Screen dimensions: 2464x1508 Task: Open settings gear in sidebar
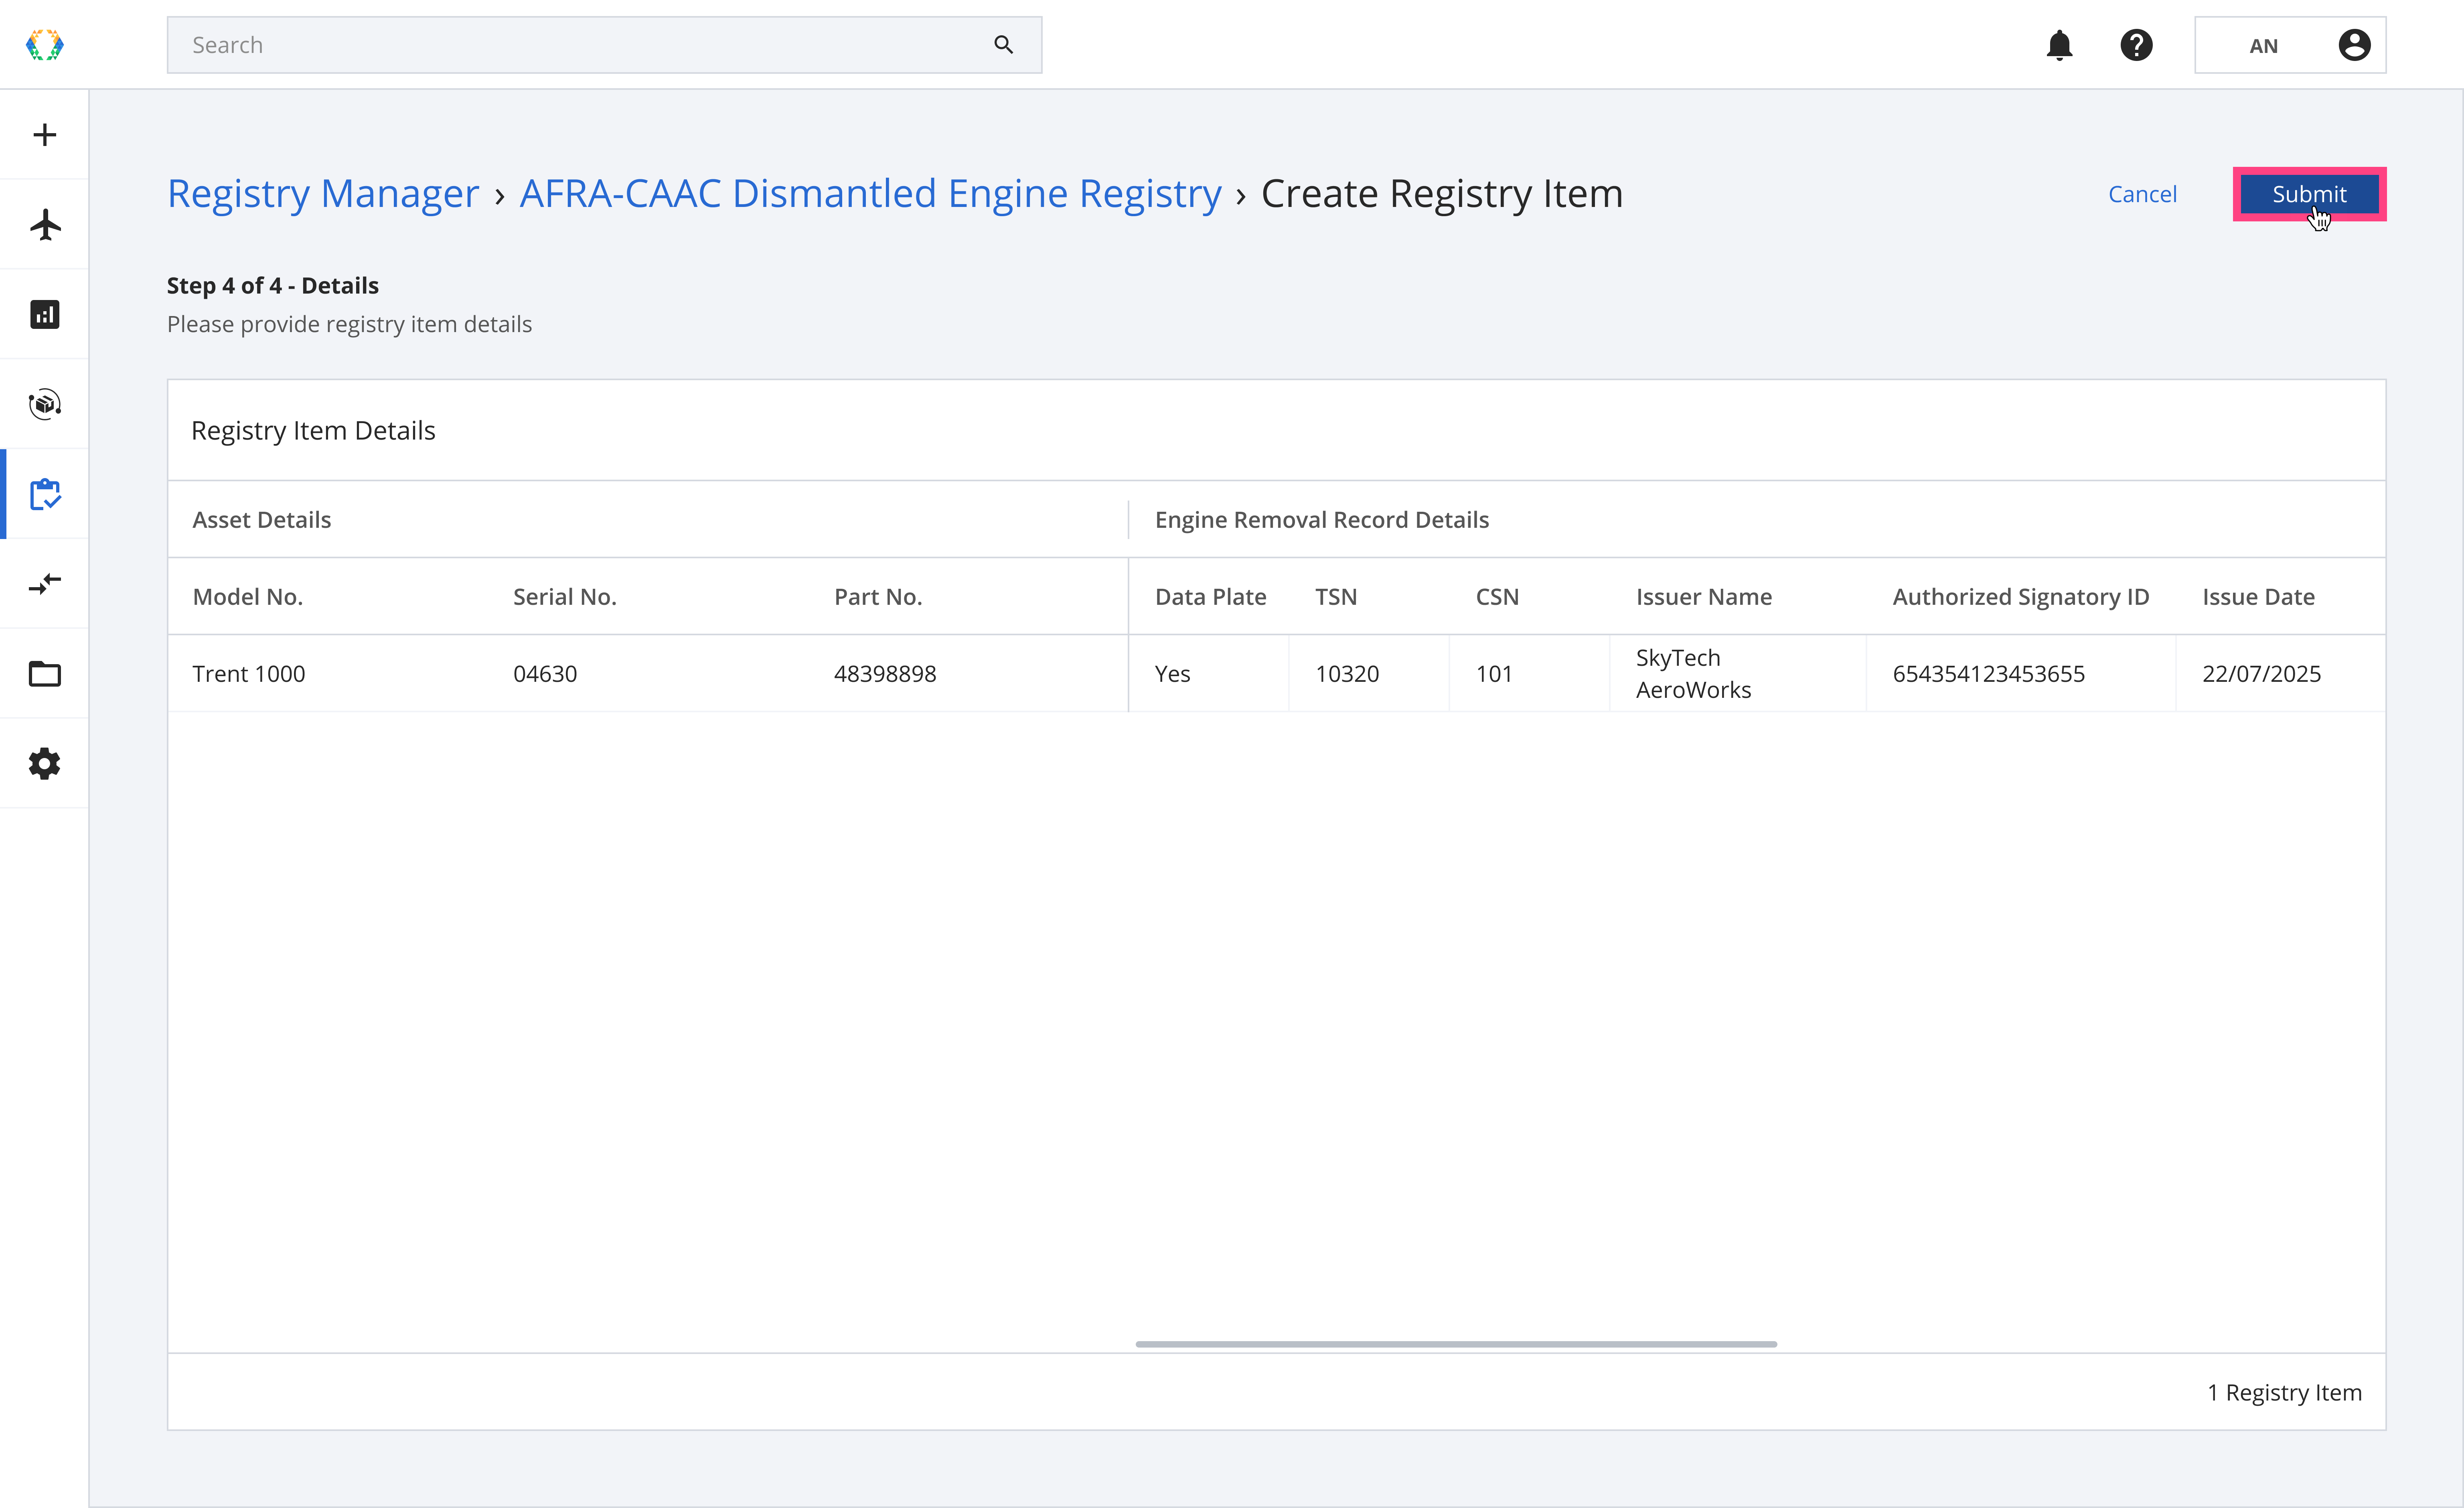point(44,763)
